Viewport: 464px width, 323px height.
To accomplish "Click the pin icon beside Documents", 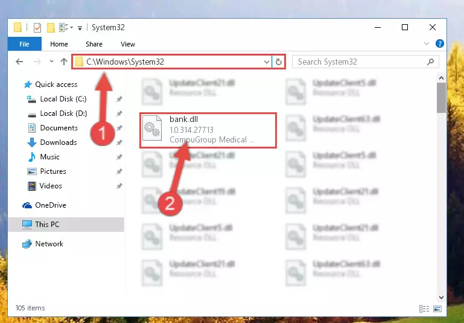I will point(119,128).
